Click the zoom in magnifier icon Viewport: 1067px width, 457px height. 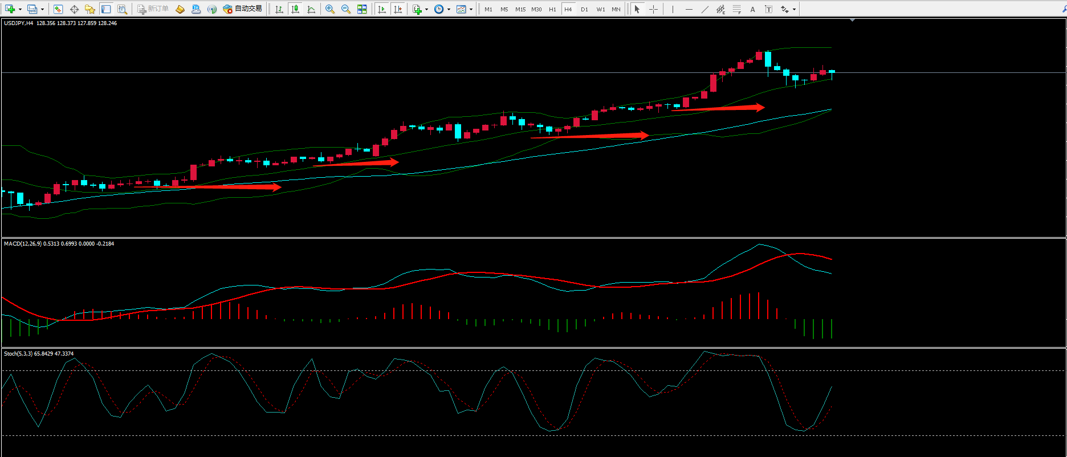tap(329, 9)
